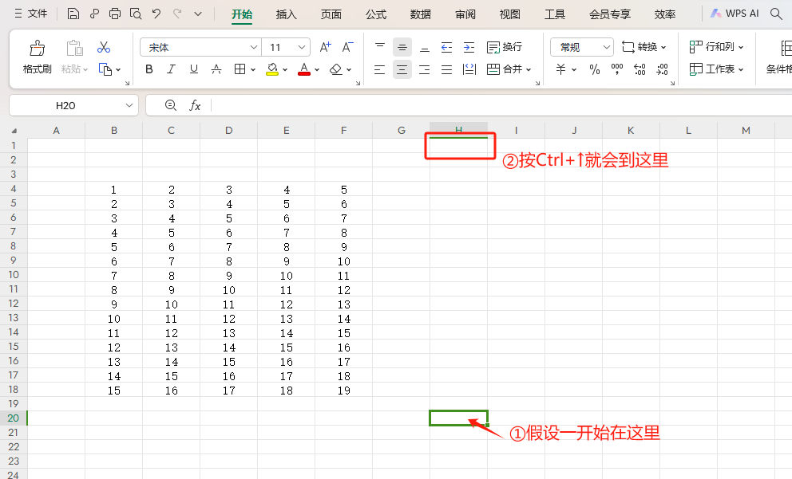This screenshot has width=792, height=479.
Task: Toggle Bold formatting
Action: pos(149,69)
